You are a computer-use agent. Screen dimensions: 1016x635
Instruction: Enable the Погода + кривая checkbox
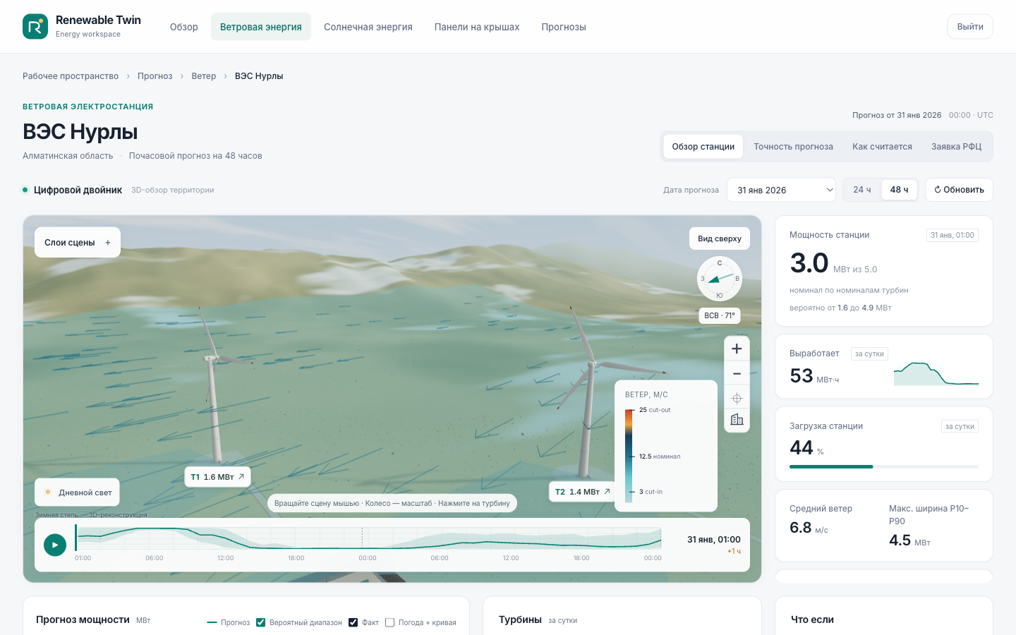(x=389, y=622)
